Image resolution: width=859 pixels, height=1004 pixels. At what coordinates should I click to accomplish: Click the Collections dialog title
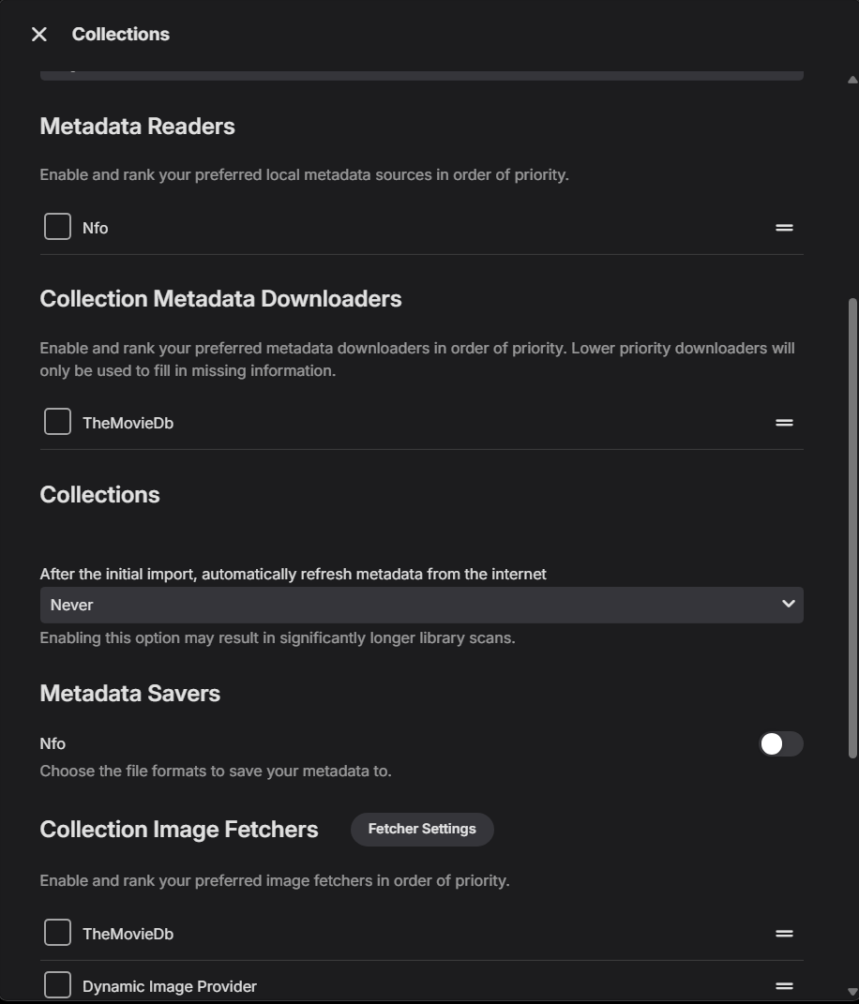pyautogui.click(x=120, y=35)
